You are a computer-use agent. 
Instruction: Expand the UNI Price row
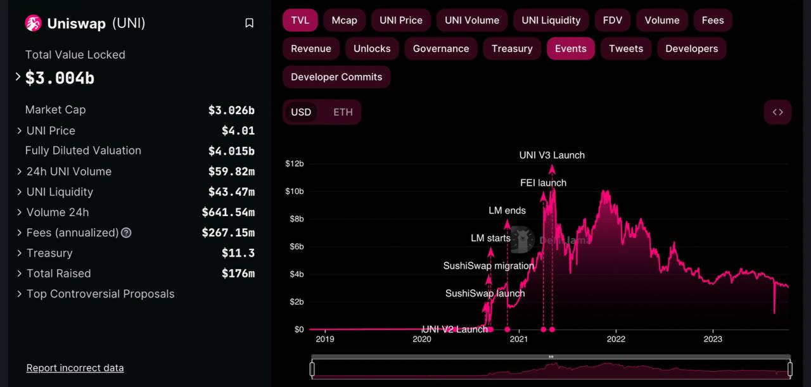(20, 130)
